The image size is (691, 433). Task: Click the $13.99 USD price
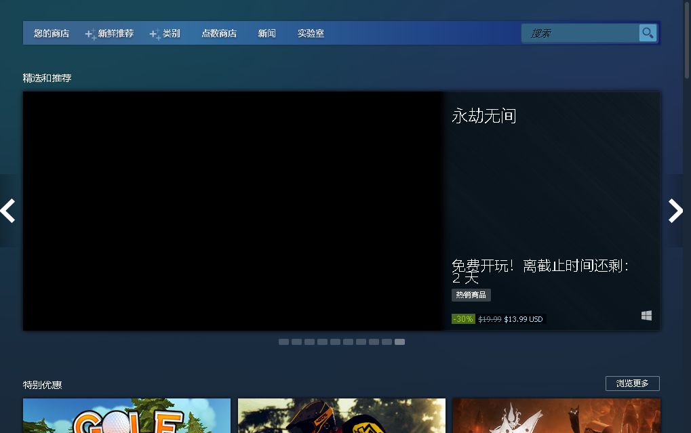[x=523, y=319]
